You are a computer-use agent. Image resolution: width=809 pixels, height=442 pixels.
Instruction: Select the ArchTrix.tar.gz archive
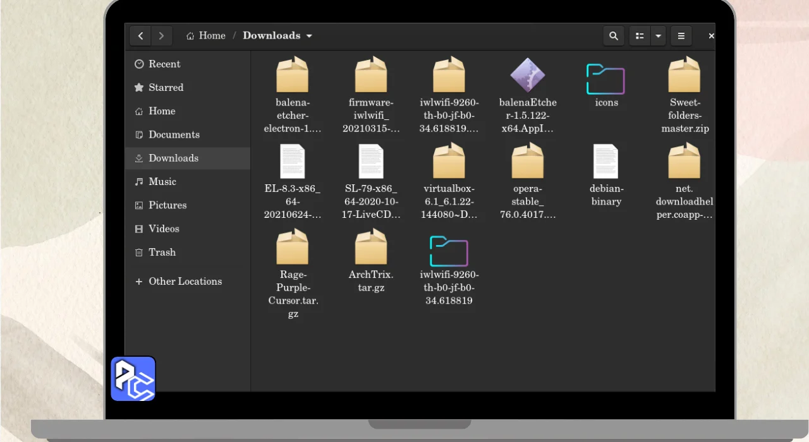click(x=371, y=248)
